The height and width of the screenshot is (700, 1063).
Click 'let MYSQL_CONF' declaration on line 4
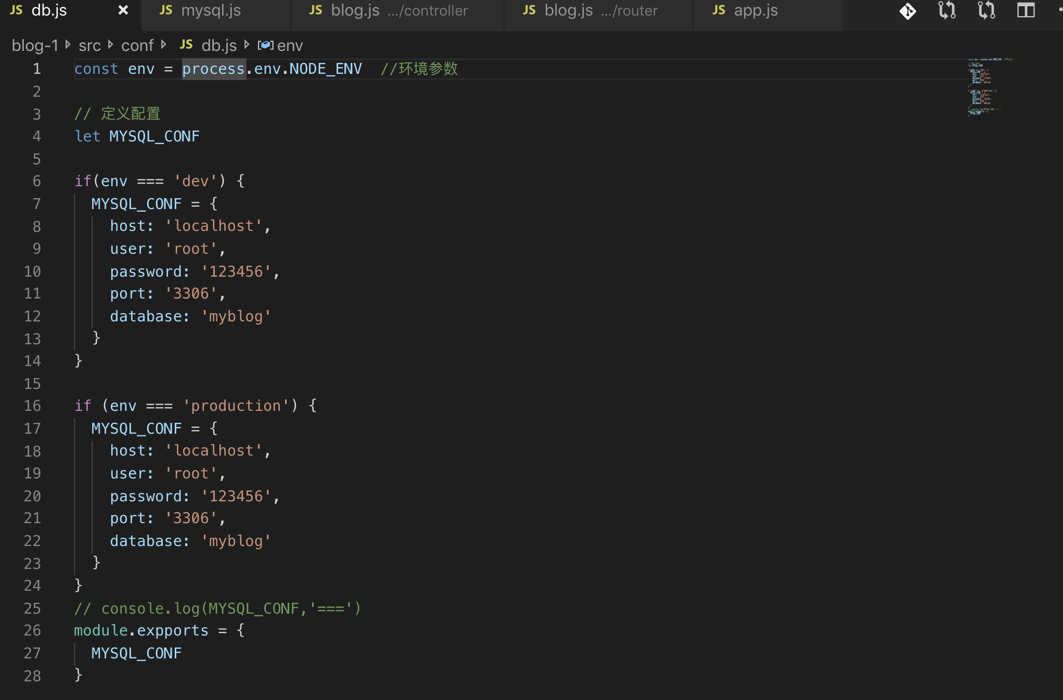[137, 136]
